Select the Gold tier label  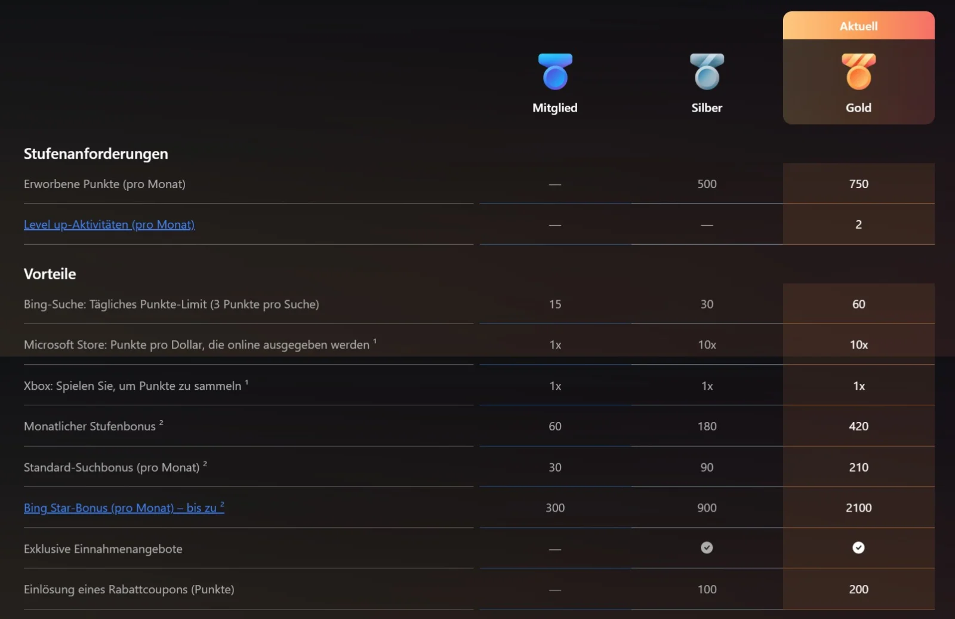point(858,107)
